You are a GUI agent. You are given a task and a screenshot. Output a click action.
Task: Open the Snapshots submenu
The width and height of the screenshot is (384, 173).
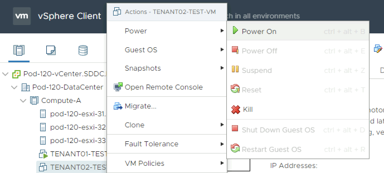click(143, 68)
